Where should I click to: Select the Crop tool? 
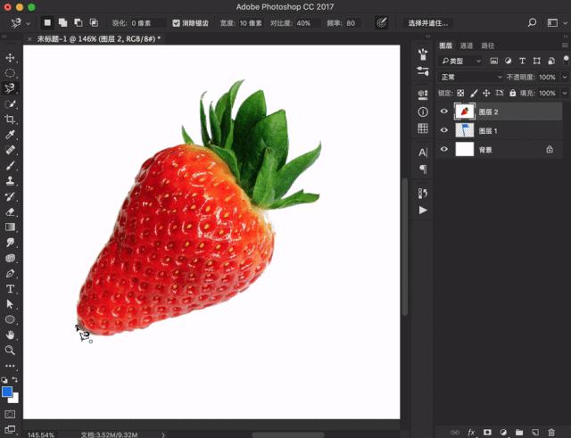click(11, 120)
